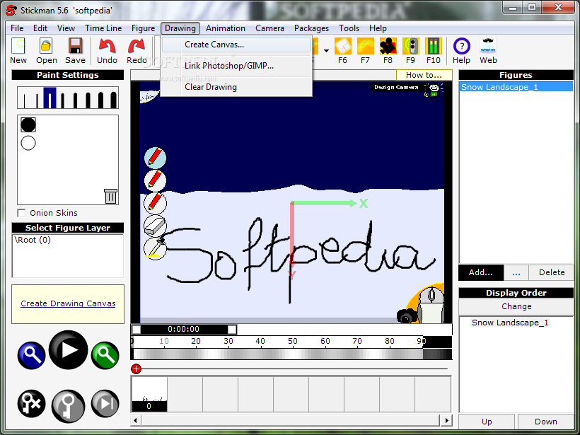Choose Create Canvas... from Drawing menu
The width and height of the screenshot is (580, 435).
pos(236,45)
